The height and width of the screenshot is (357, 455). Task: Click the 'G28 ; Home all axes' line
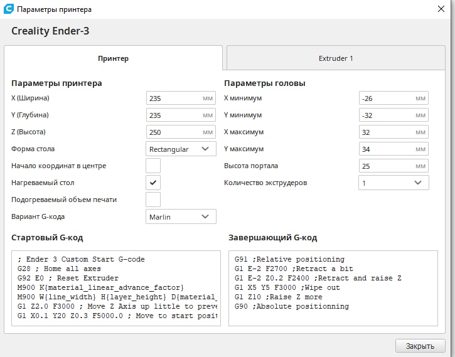coord(59,269)
